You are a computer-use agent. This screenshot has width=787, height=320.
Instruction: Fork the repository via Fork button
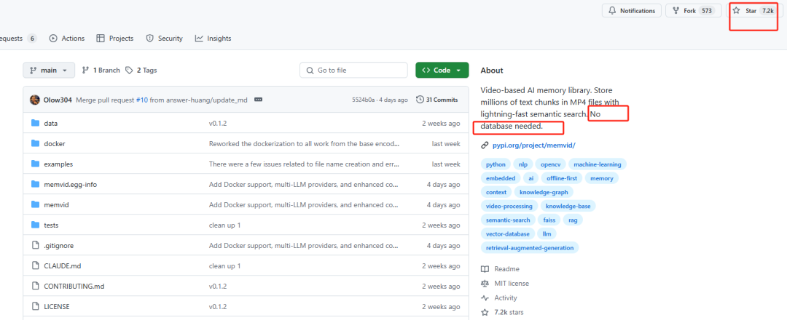694,10
